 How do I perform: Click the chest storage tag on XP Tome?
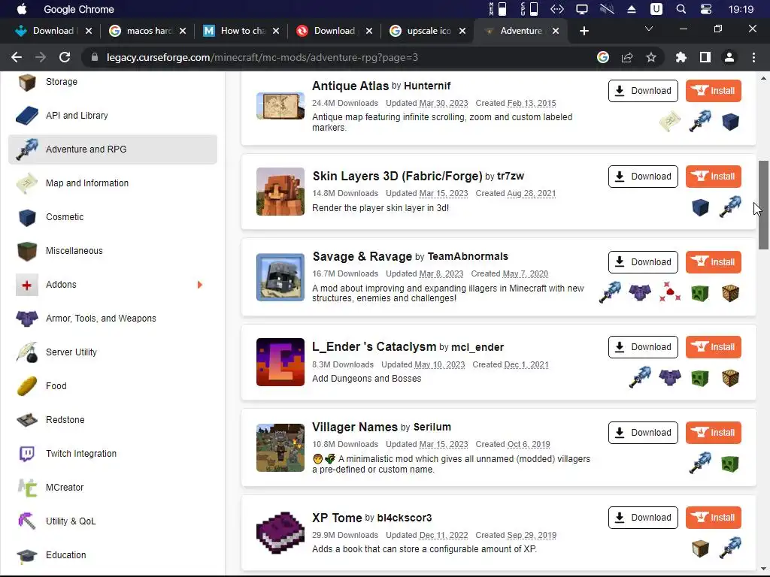[x=700, y=548]
